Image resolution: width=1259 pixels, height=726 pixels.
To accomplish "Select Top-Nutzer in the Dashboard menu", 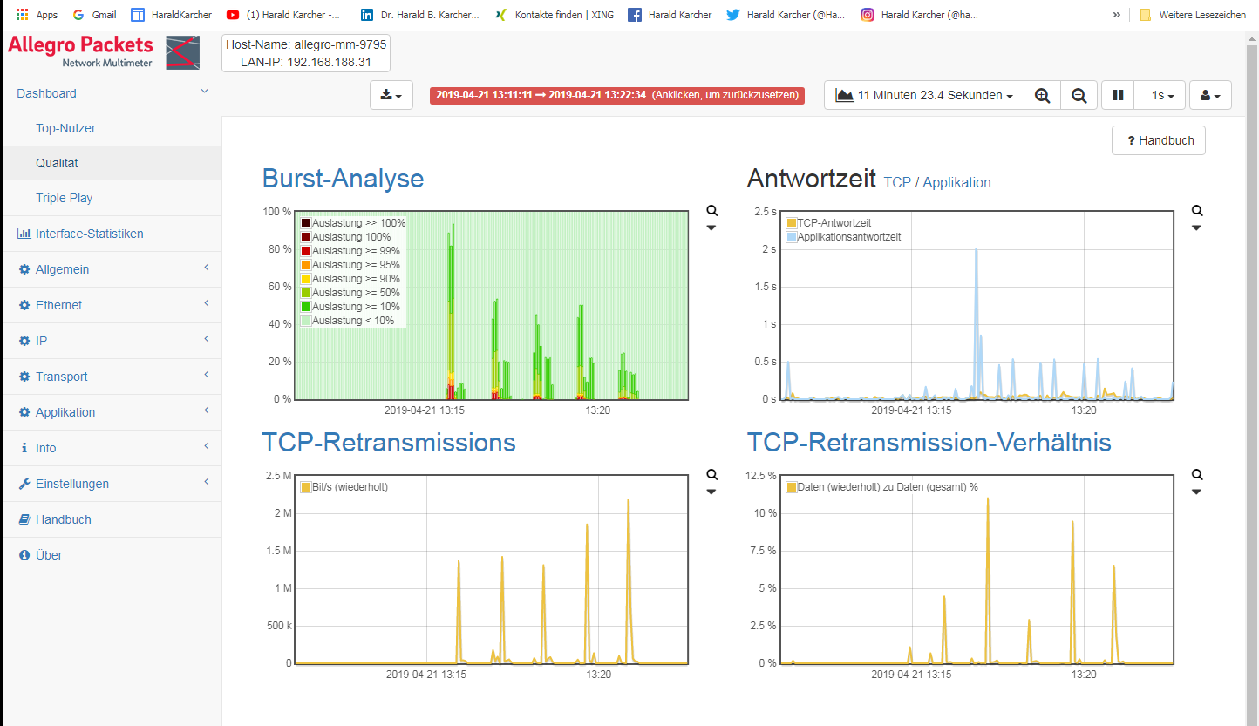I will click(65, 128).
